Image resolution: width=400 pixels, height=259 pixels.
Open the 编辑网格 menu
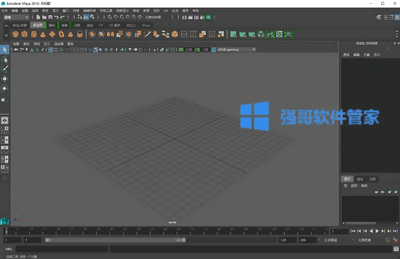coord(89,11)
